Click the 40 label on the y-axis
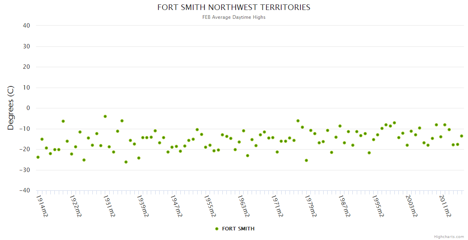The width and height of the screenshot is (468, 240). pyautogui.click(x=26, y=26)
